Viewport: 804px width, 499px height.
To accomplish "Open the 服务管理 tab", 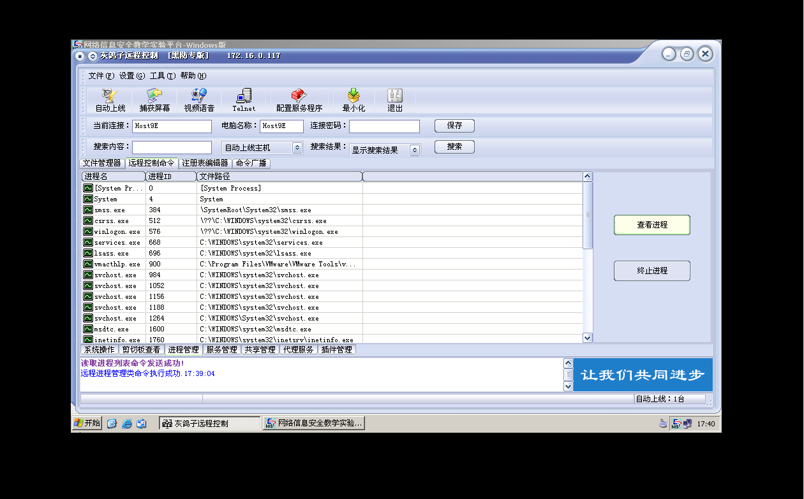I will pos(221,349).
